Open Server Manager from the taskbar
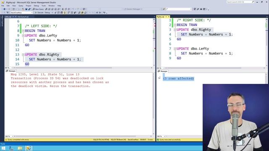 point(11,148)
